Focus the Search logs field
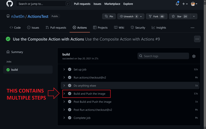 pyautogui.click(x=163, y=56)
